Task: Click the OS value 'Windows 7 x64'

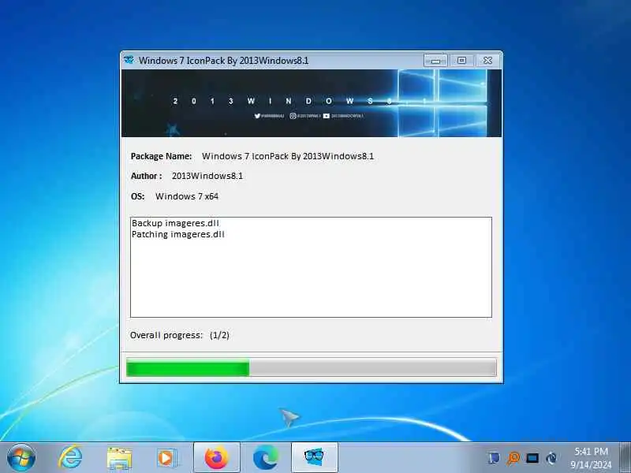Action: coord(187,196)
